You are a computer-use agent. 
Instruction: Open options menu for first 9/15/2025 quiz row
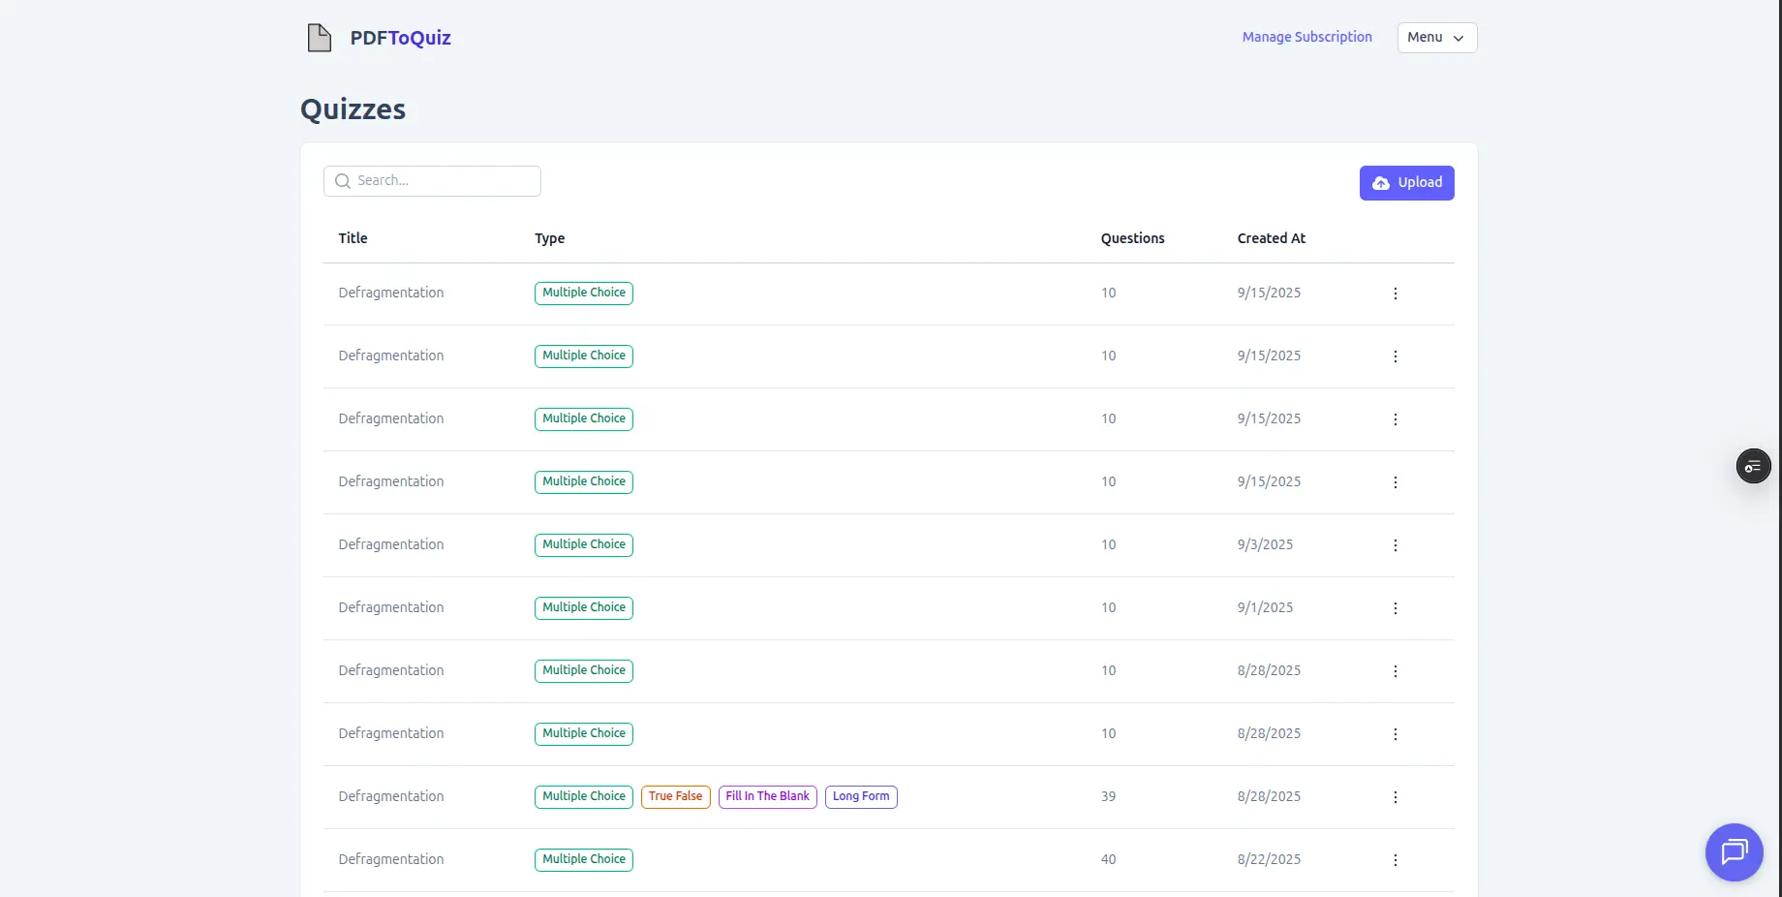pos(1395,294)
